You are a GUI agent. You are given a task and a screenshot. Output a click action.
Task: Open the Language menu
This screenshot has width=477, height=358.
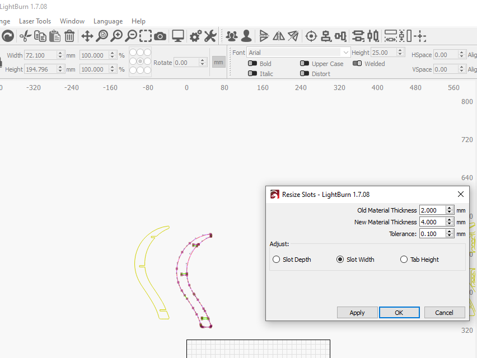(x=108, y=21)
